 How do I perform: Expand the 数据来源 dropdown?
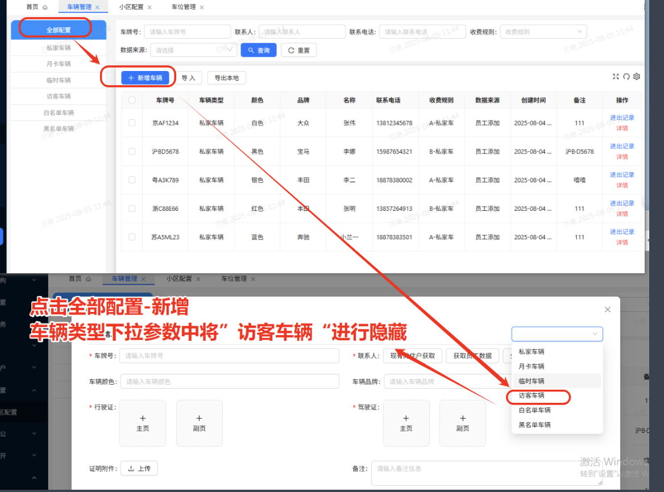point(193,50)
